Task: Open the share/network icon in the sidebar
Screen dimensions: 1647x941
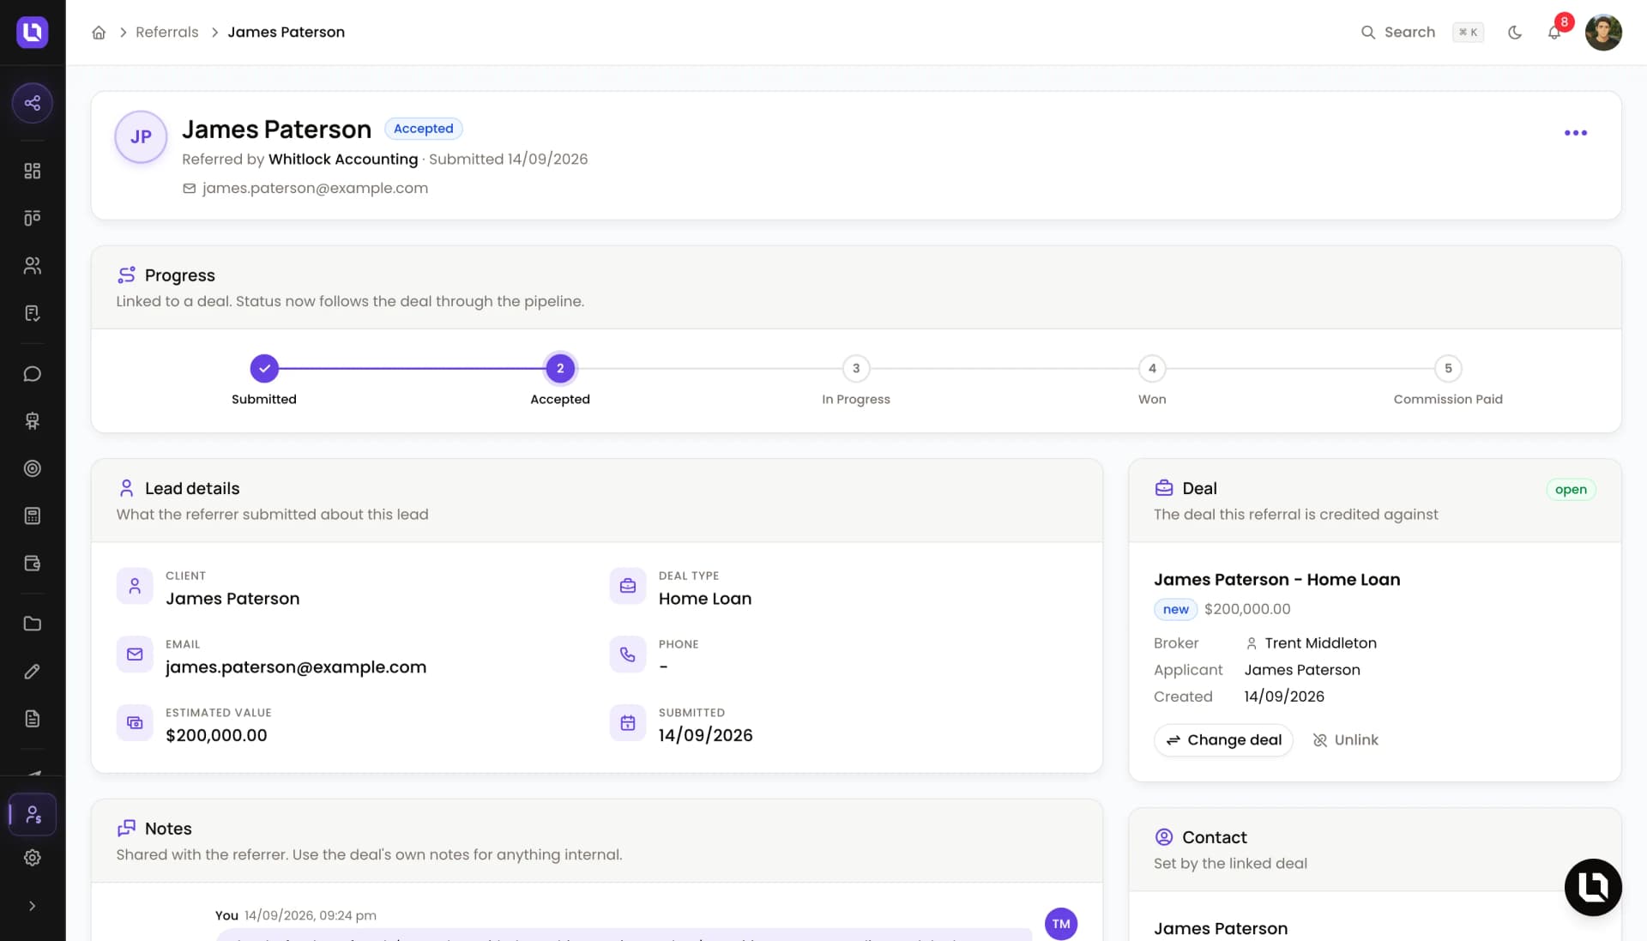Action: click(x=33, y=103)
